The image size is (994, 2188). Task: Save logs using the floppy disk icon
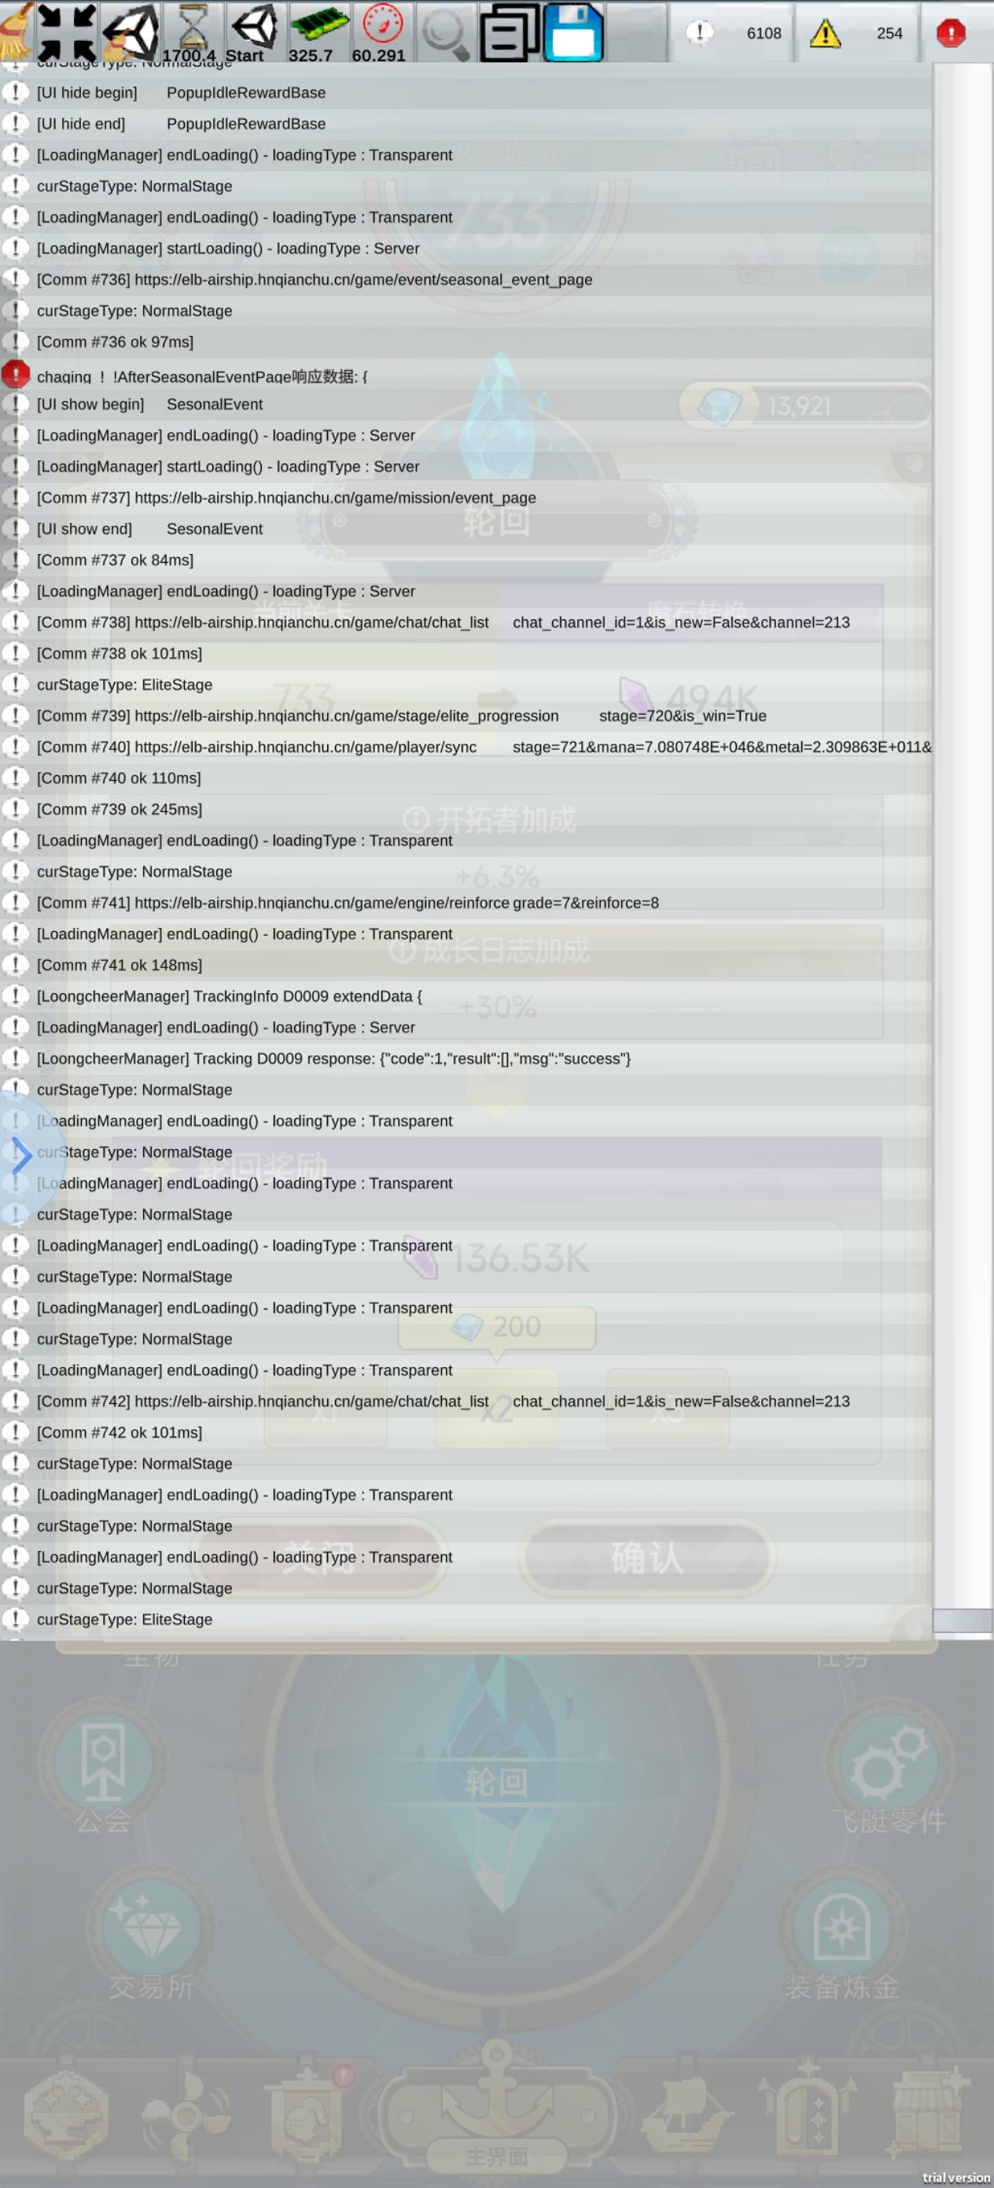[573, 32]
